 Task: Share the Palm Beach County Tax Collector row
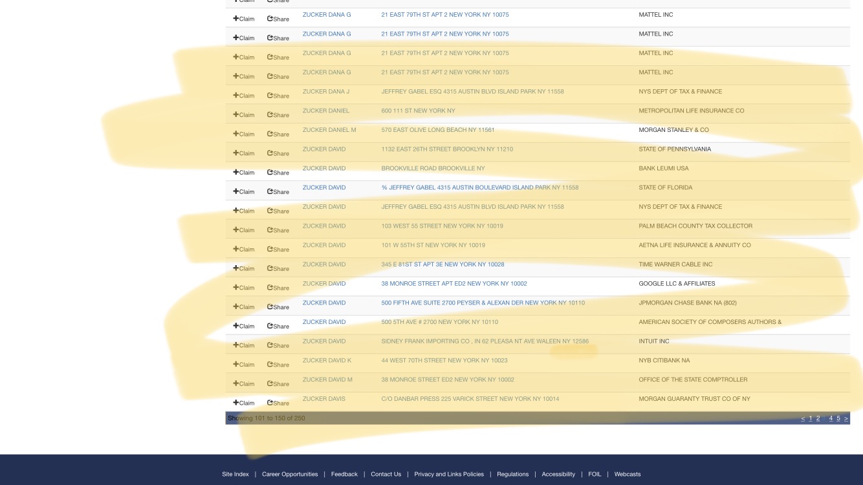(x=278, y=230)
